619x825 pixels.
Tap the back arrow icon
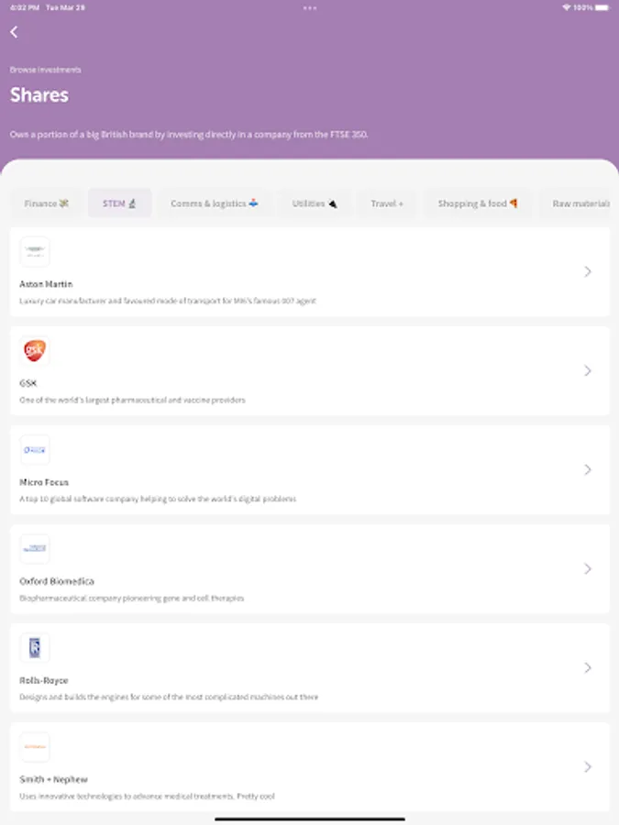[x=14, y=32]
